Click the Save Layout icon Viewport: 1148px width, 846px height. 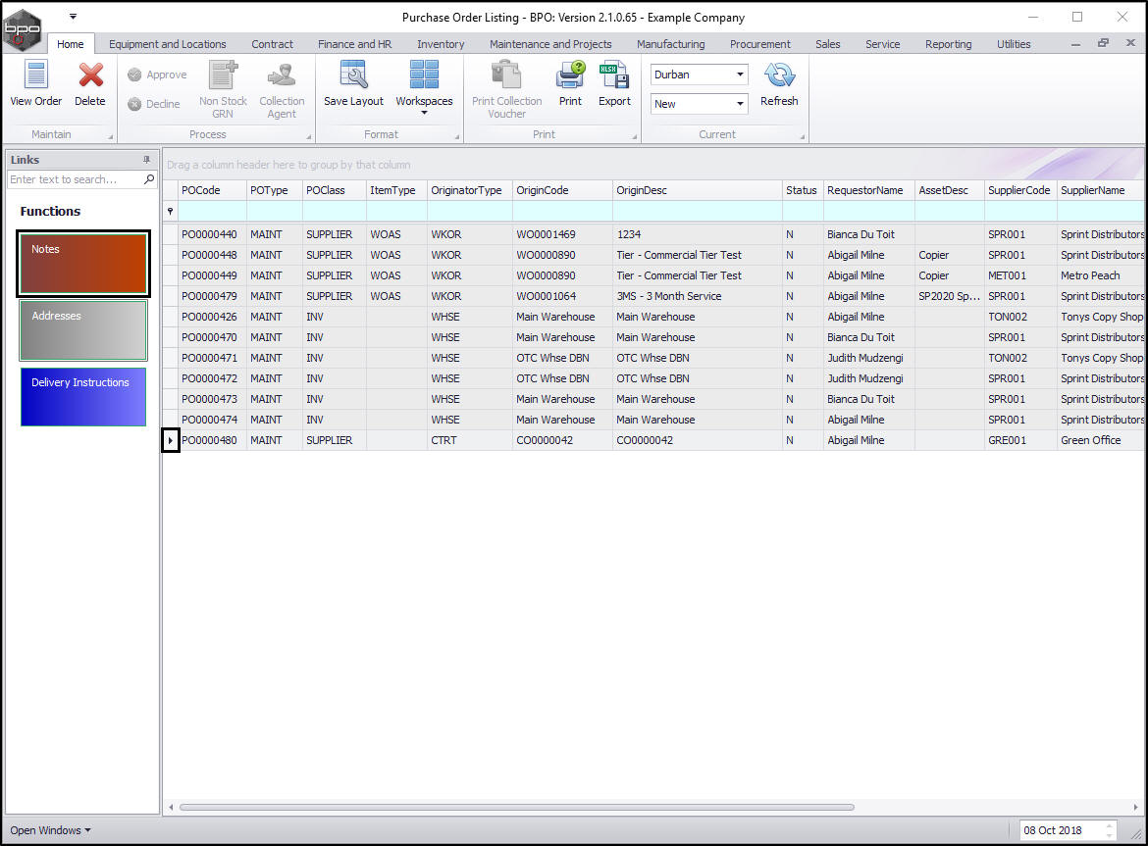click(x=353, y=75)
